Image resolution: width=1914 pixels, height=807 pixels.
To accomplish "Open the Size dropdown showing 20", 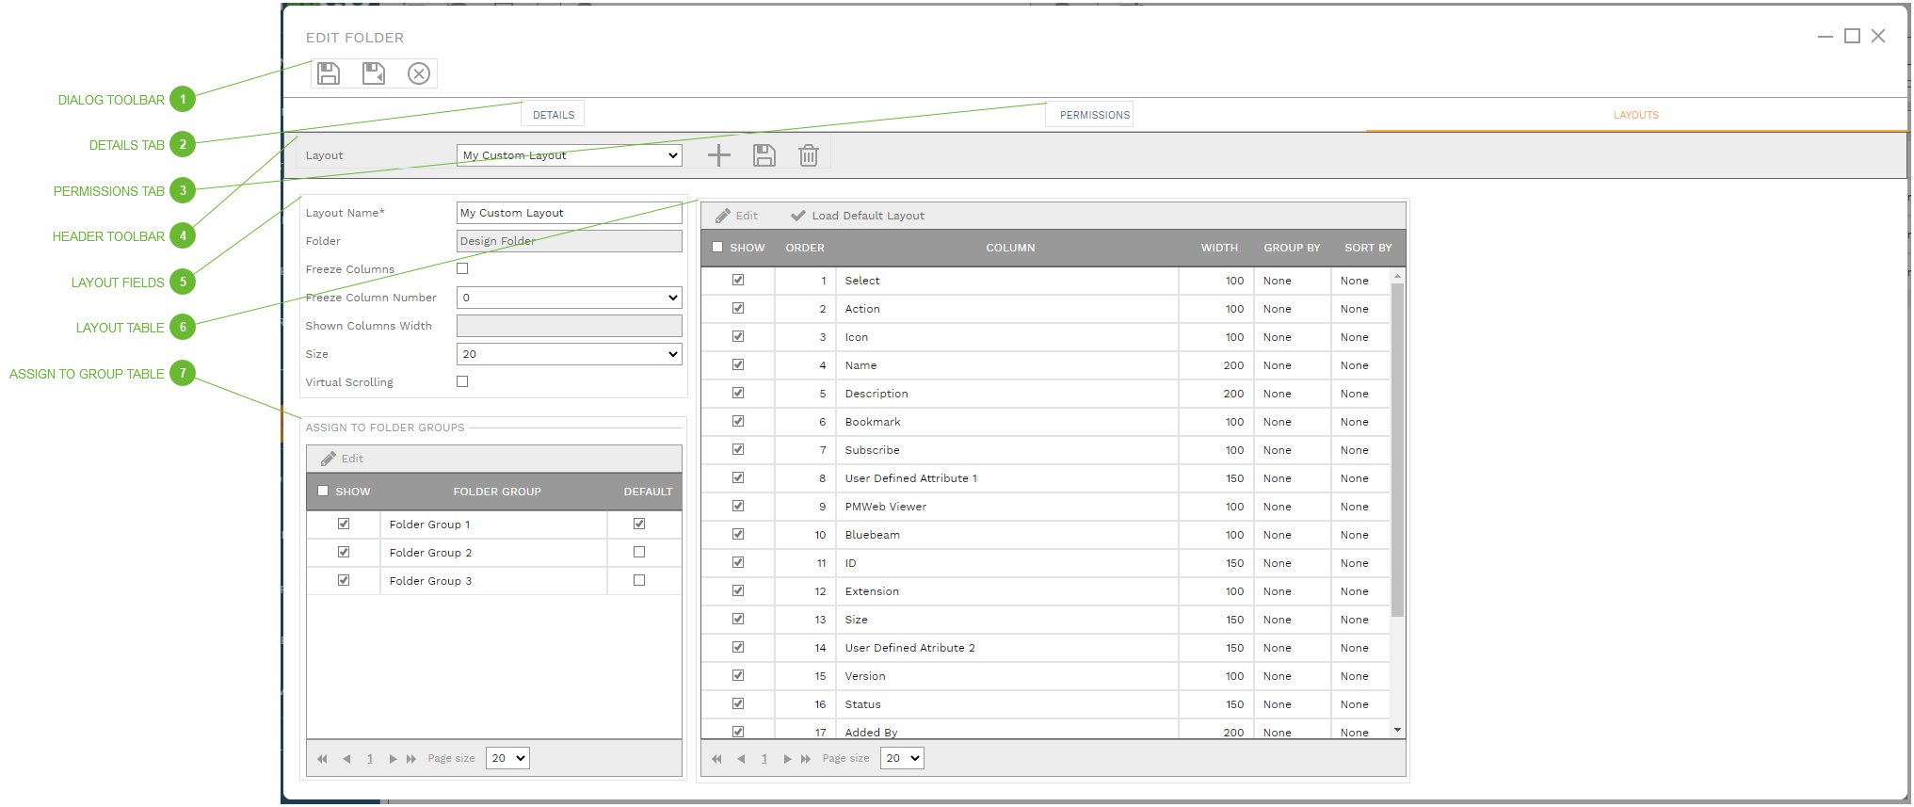I will coord(570,354).
